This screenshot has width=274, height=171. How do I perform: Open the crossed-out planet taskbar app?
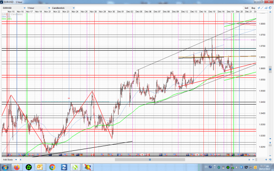[x=88, y=168]
